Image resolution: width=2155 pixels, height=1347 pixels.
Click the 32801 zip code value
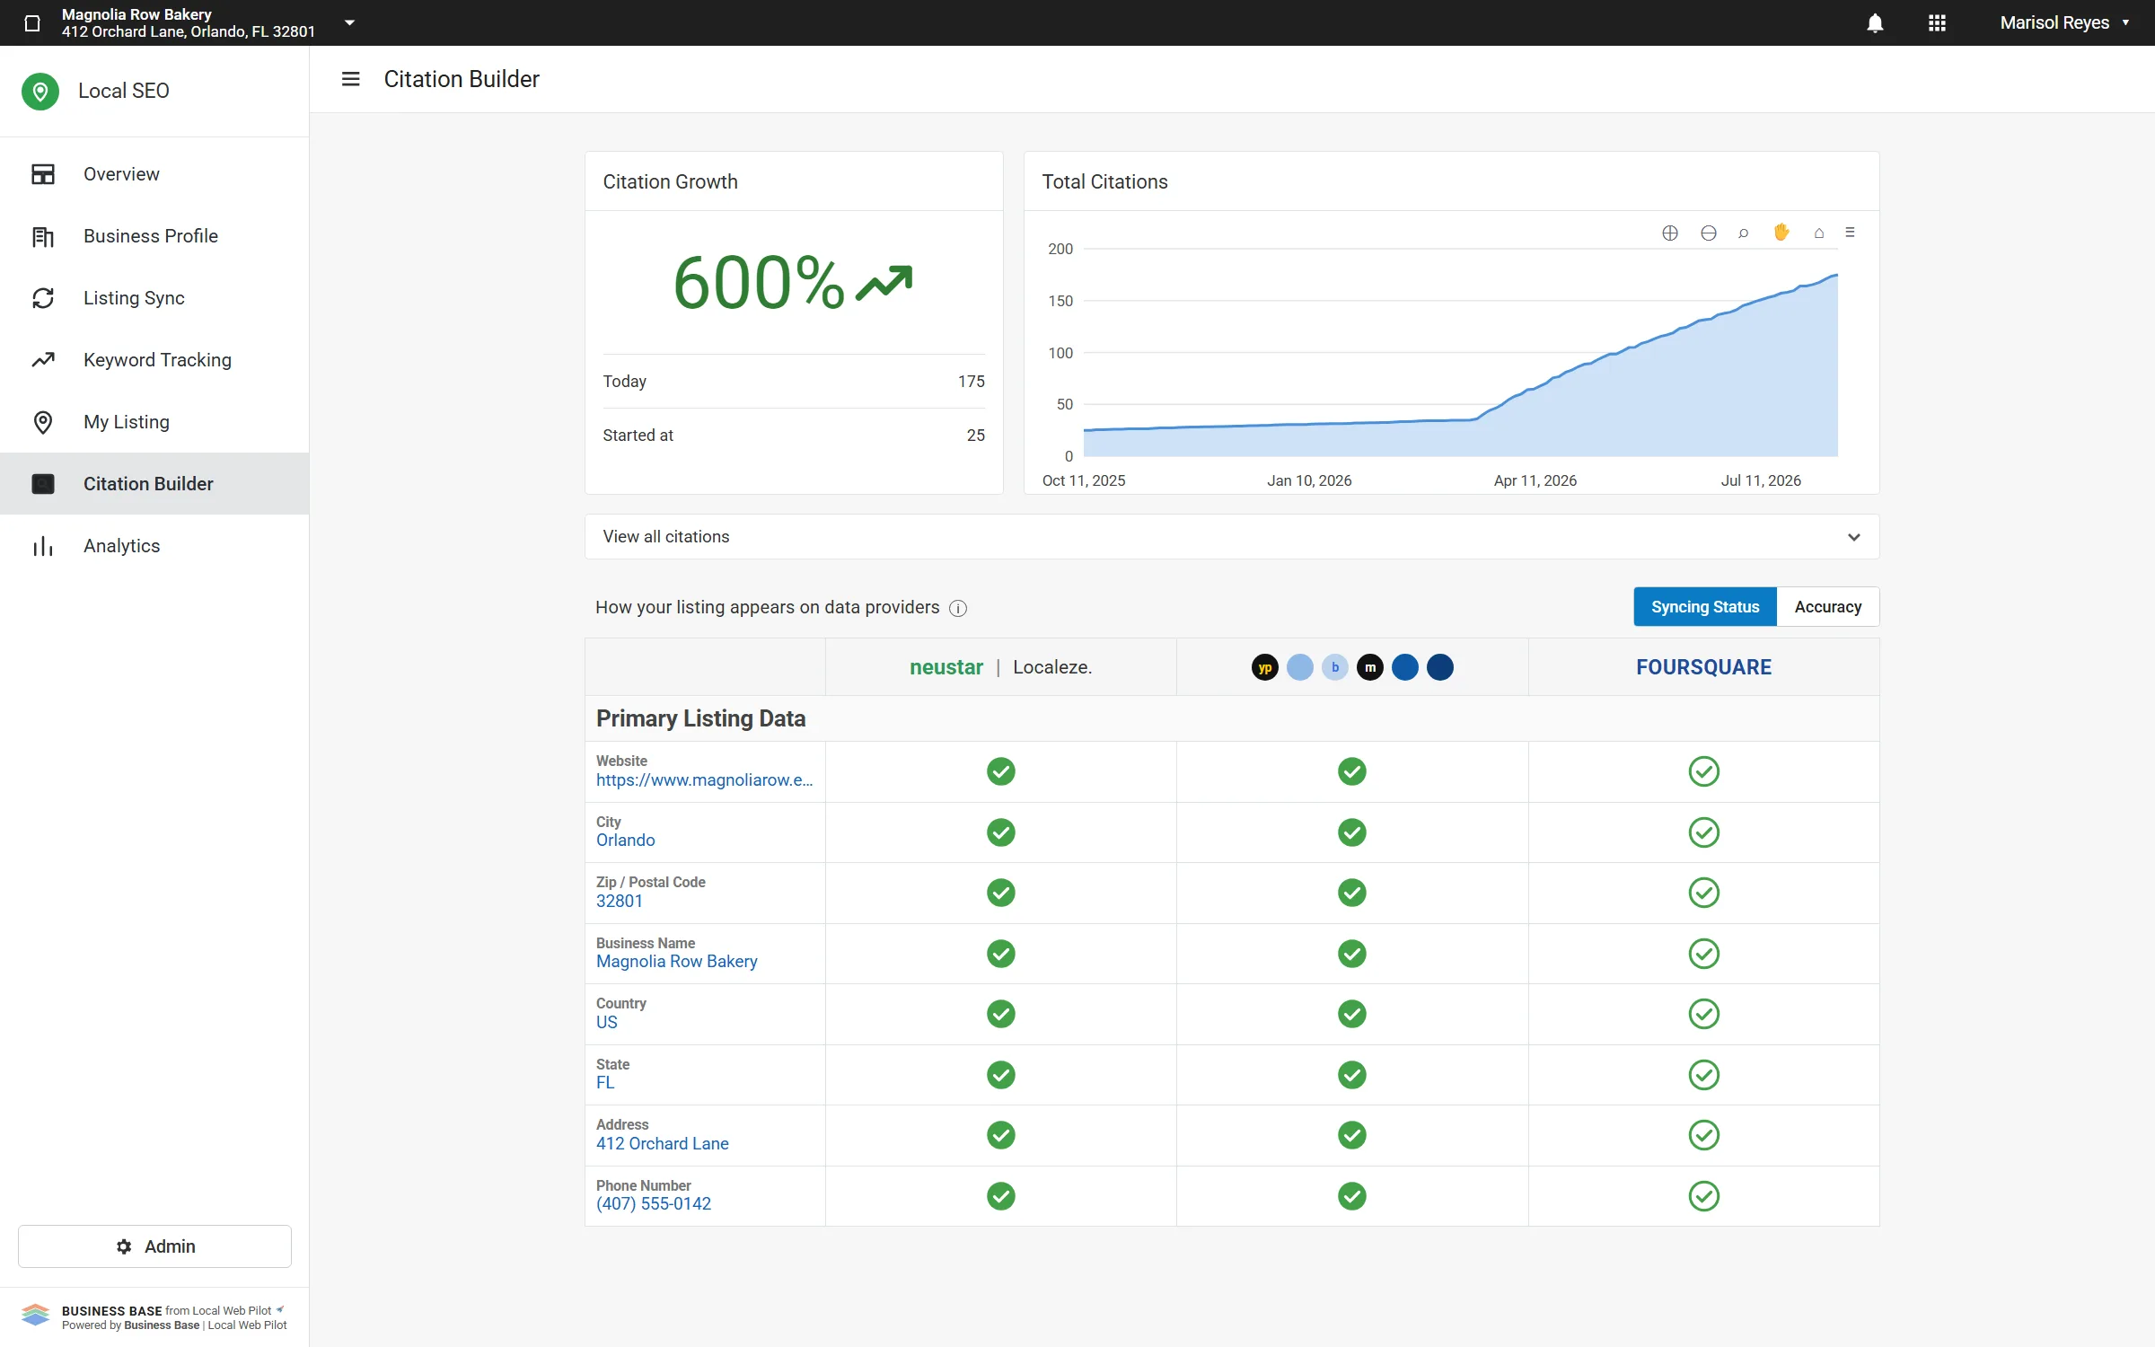coord(620,902)
